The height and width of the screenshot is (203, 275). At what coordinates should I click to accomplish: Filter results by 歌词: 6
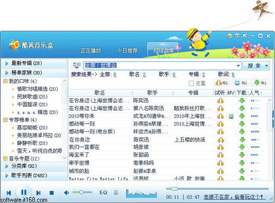click(x=226, y=75)
